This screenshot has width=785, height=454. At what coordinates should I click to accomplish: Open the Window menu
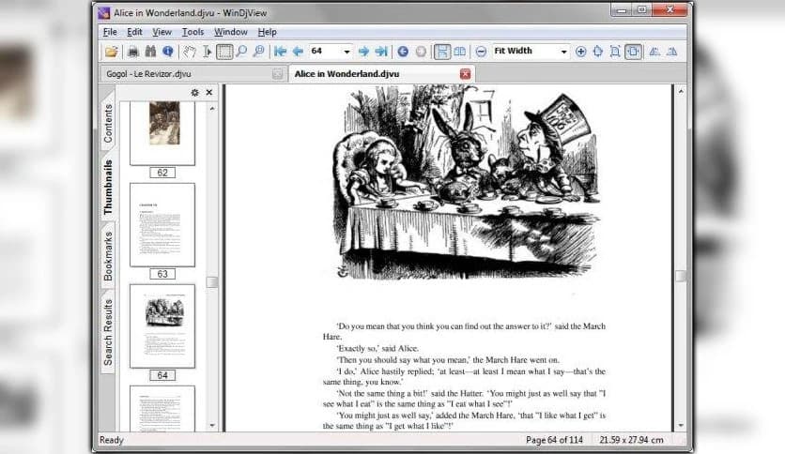pyautogui.click(x=231, y=32)
